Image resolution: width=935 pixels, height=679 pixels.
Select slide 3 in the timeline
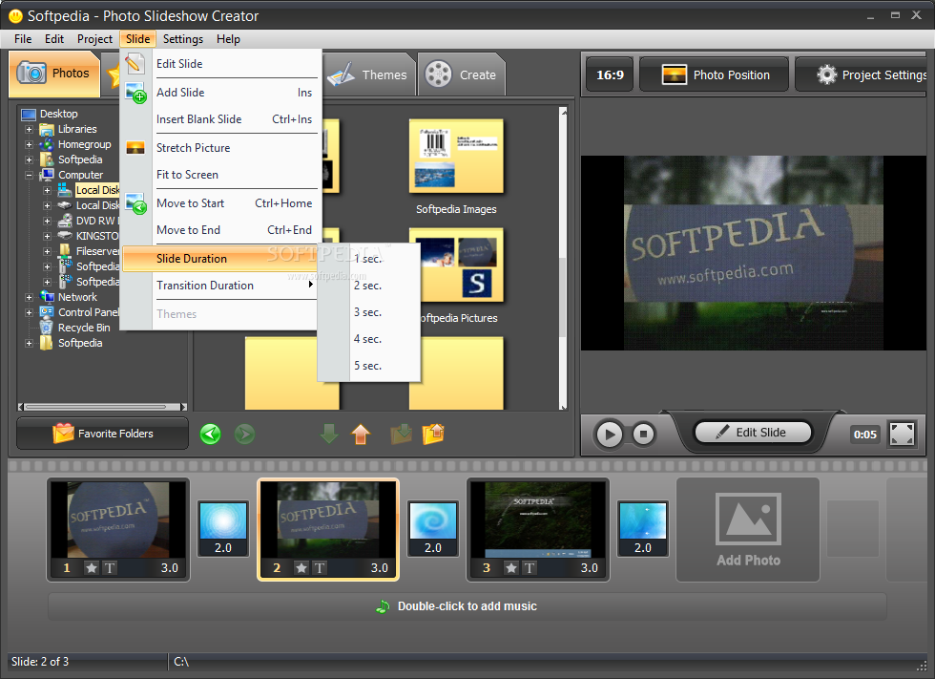click(x=538, y=529)
